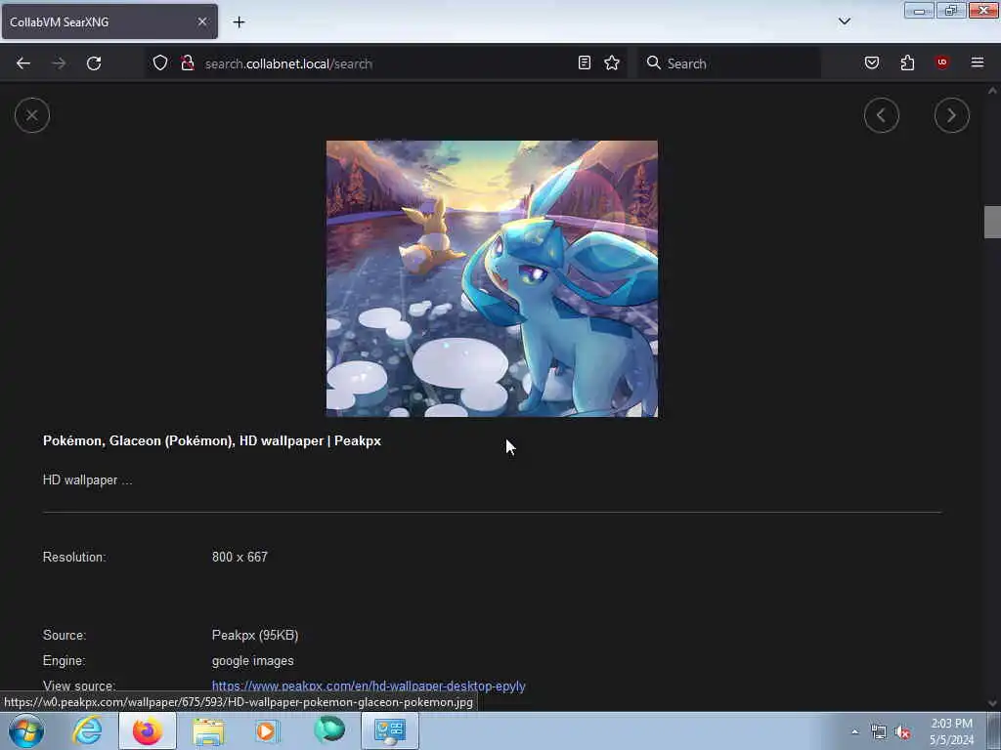Close the image detail view
This screenshot has width=1001, height=750.
click(x=32, y=115)
